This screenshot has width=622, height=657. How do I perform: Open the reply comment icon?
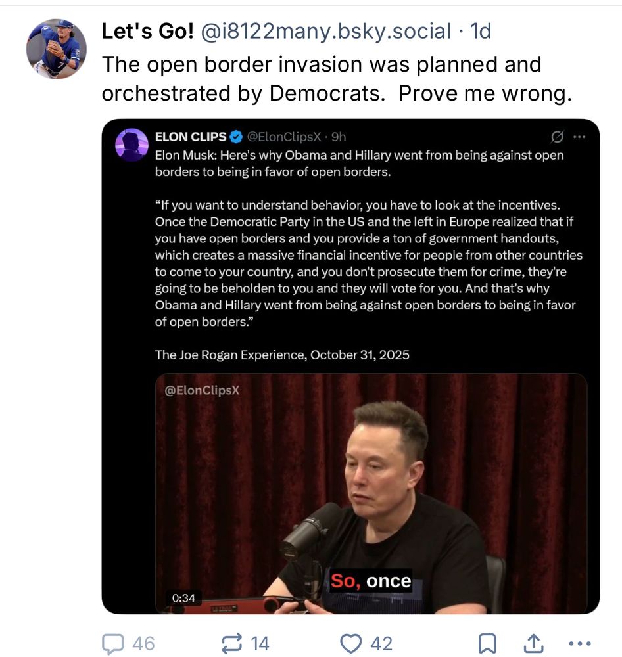pyautogui.click(x=113, y=643)
